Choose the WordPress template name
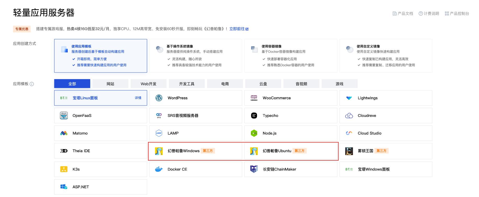The height and width of the screenshot is (197, 479). click(178, 98)
